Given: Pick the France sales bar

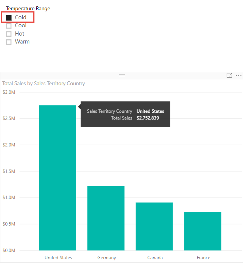Looking at the screenshot, I should (x=203, y=231).
